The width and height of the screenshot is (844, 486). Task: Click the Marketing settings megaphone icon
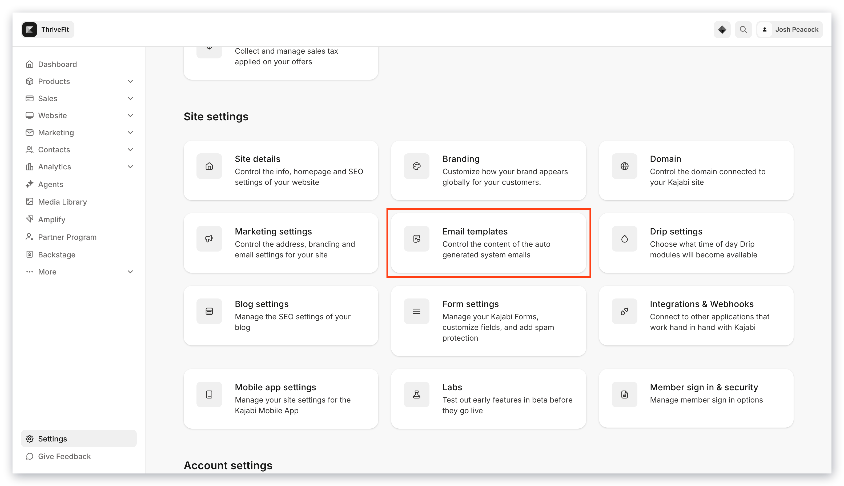click(209, 238)
